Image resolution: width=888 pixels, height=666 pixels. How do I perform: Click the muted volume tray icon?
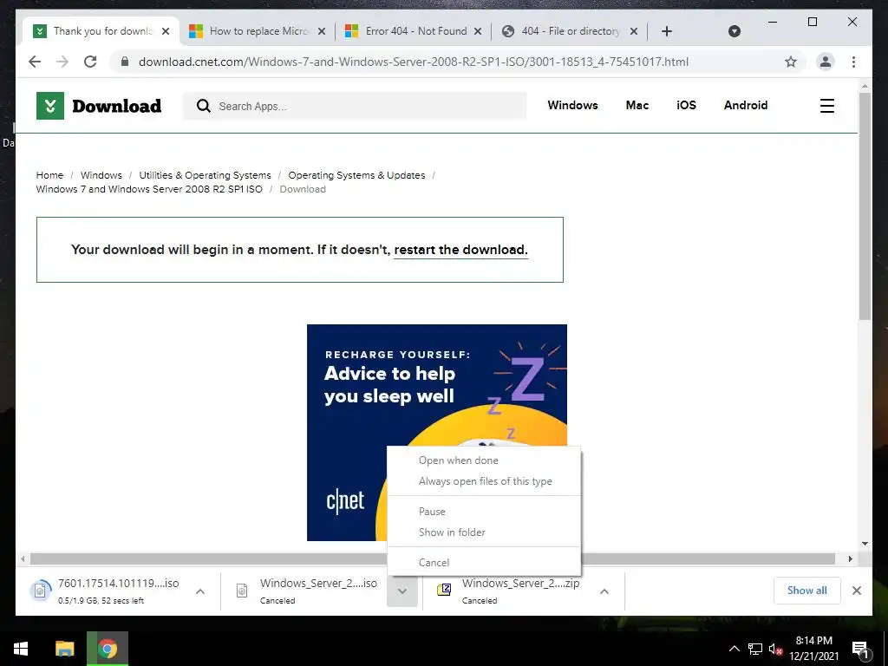pos(775,649)
